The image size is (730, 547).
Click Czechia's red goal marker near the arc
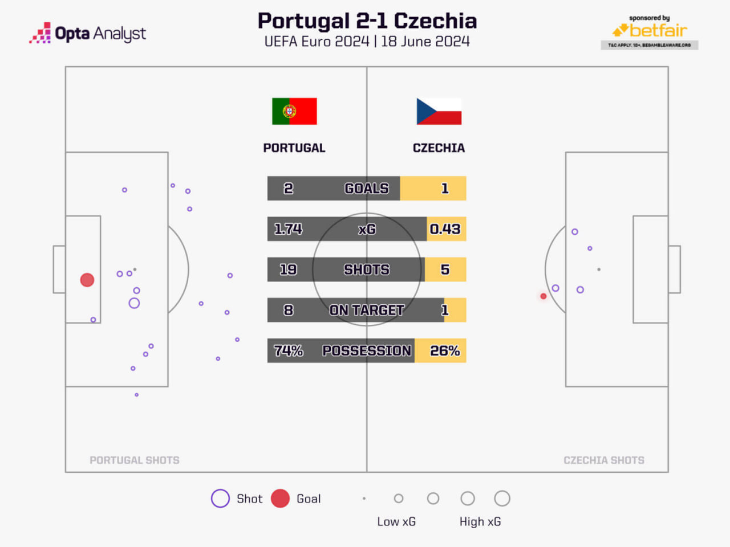coord(544,296)
